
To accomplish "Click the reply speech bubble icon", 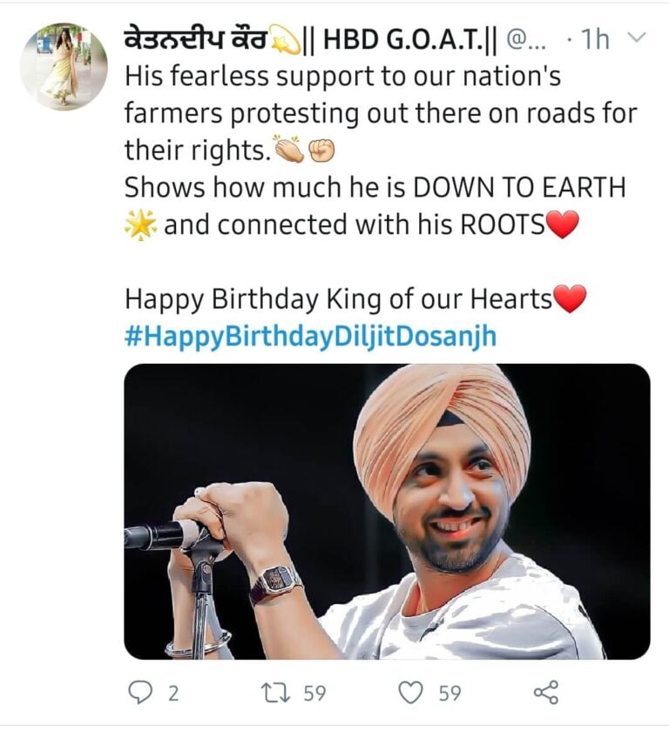I will coord(140,693).
